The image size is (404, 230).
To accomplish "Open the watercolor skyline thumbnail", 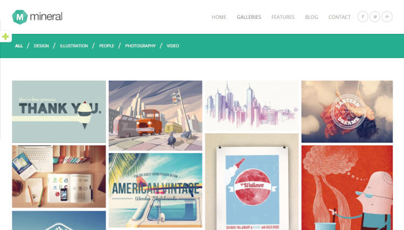I will tap(252, 105).
